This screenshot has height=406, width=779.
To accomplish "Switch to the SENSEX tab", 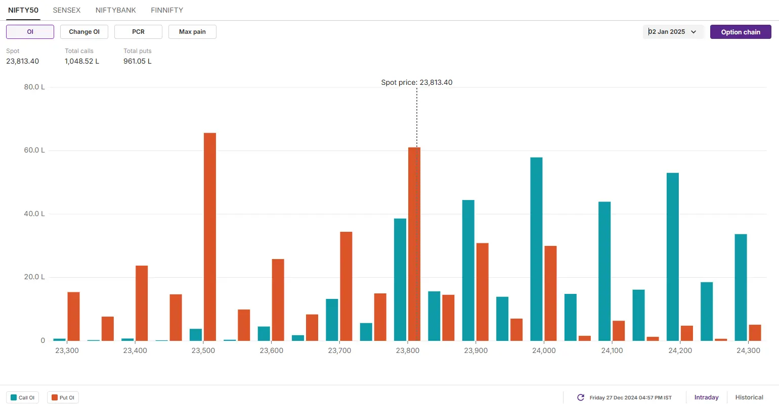I will coord(67,10).
